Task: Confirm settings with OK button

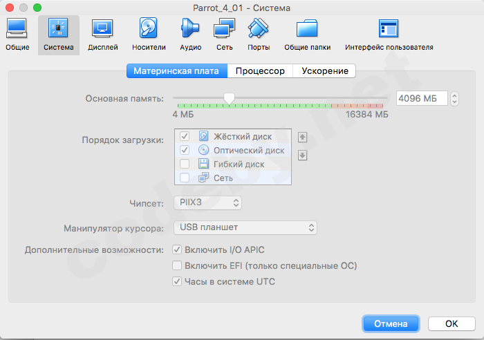Action: pos(452,323)
